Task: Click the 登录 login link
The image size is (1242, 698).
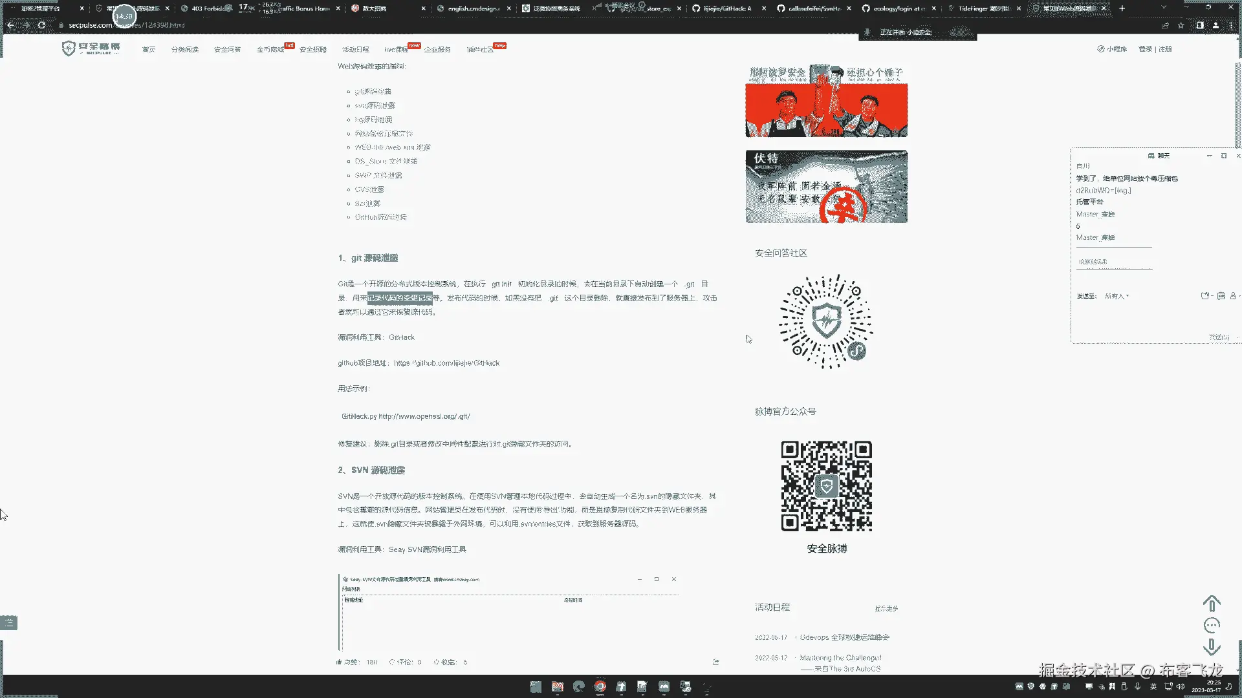Action: pyautogui.click(x=1145, y=49)
